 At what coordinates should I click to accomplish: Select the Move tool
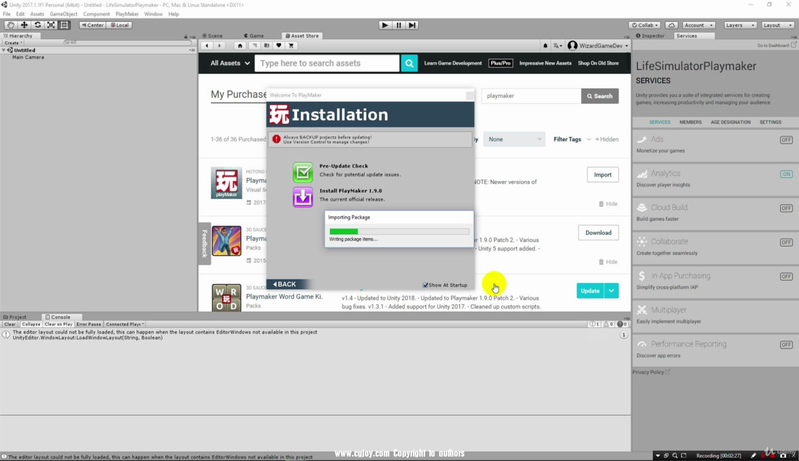[24, 25]
